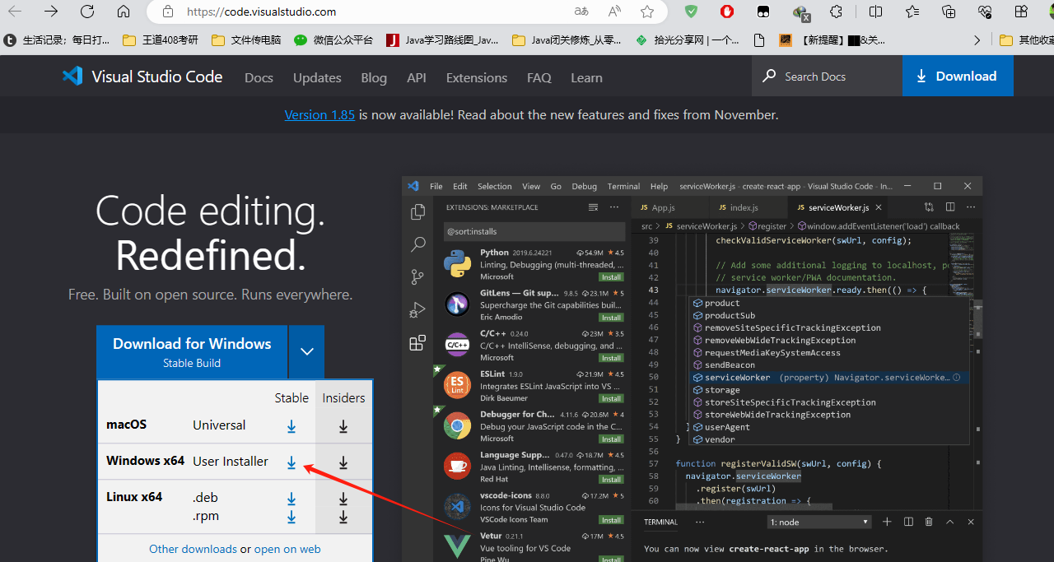Download the Linux .rpm Stable package
Screen dimensions: 1054x562
pos(291,517)
